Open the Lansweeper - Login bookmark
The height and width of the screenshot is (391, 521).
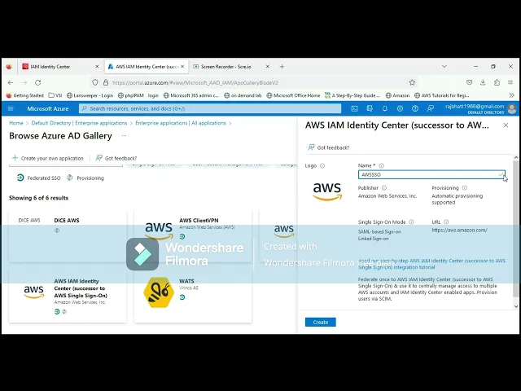click(x=90, y=95)
